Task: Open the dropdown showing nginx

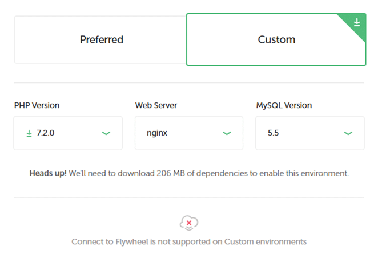Action: 189,133
